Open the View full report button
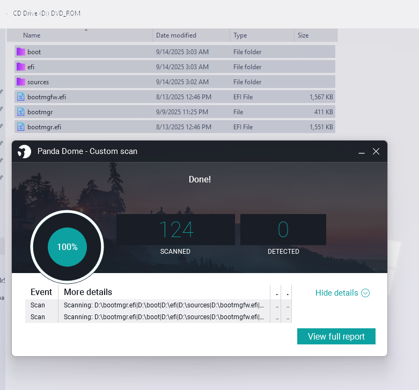Image resolution: width=419 pixels, height=390 pixels. pyautogui.click(x=336, y=336)
